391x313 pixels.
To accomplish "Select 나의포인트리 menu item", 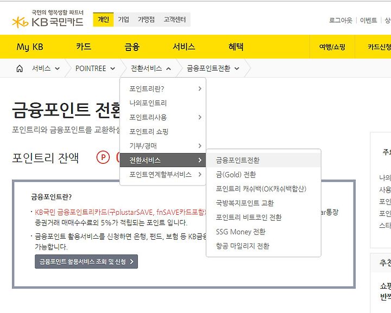I will coord(163,103).
